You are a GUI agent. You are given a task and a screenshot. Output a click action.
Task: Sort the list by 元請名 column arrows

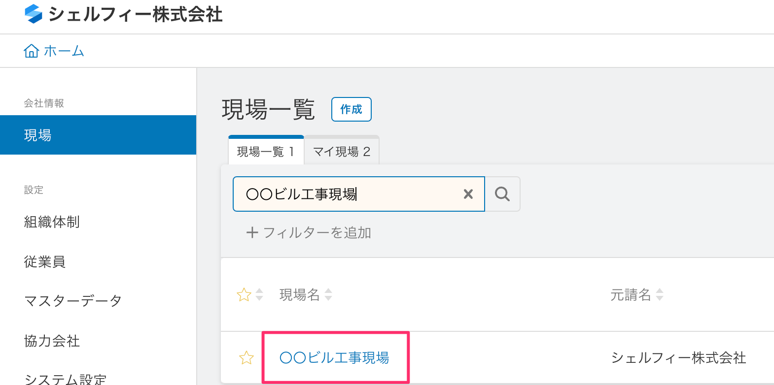[660, 295]
